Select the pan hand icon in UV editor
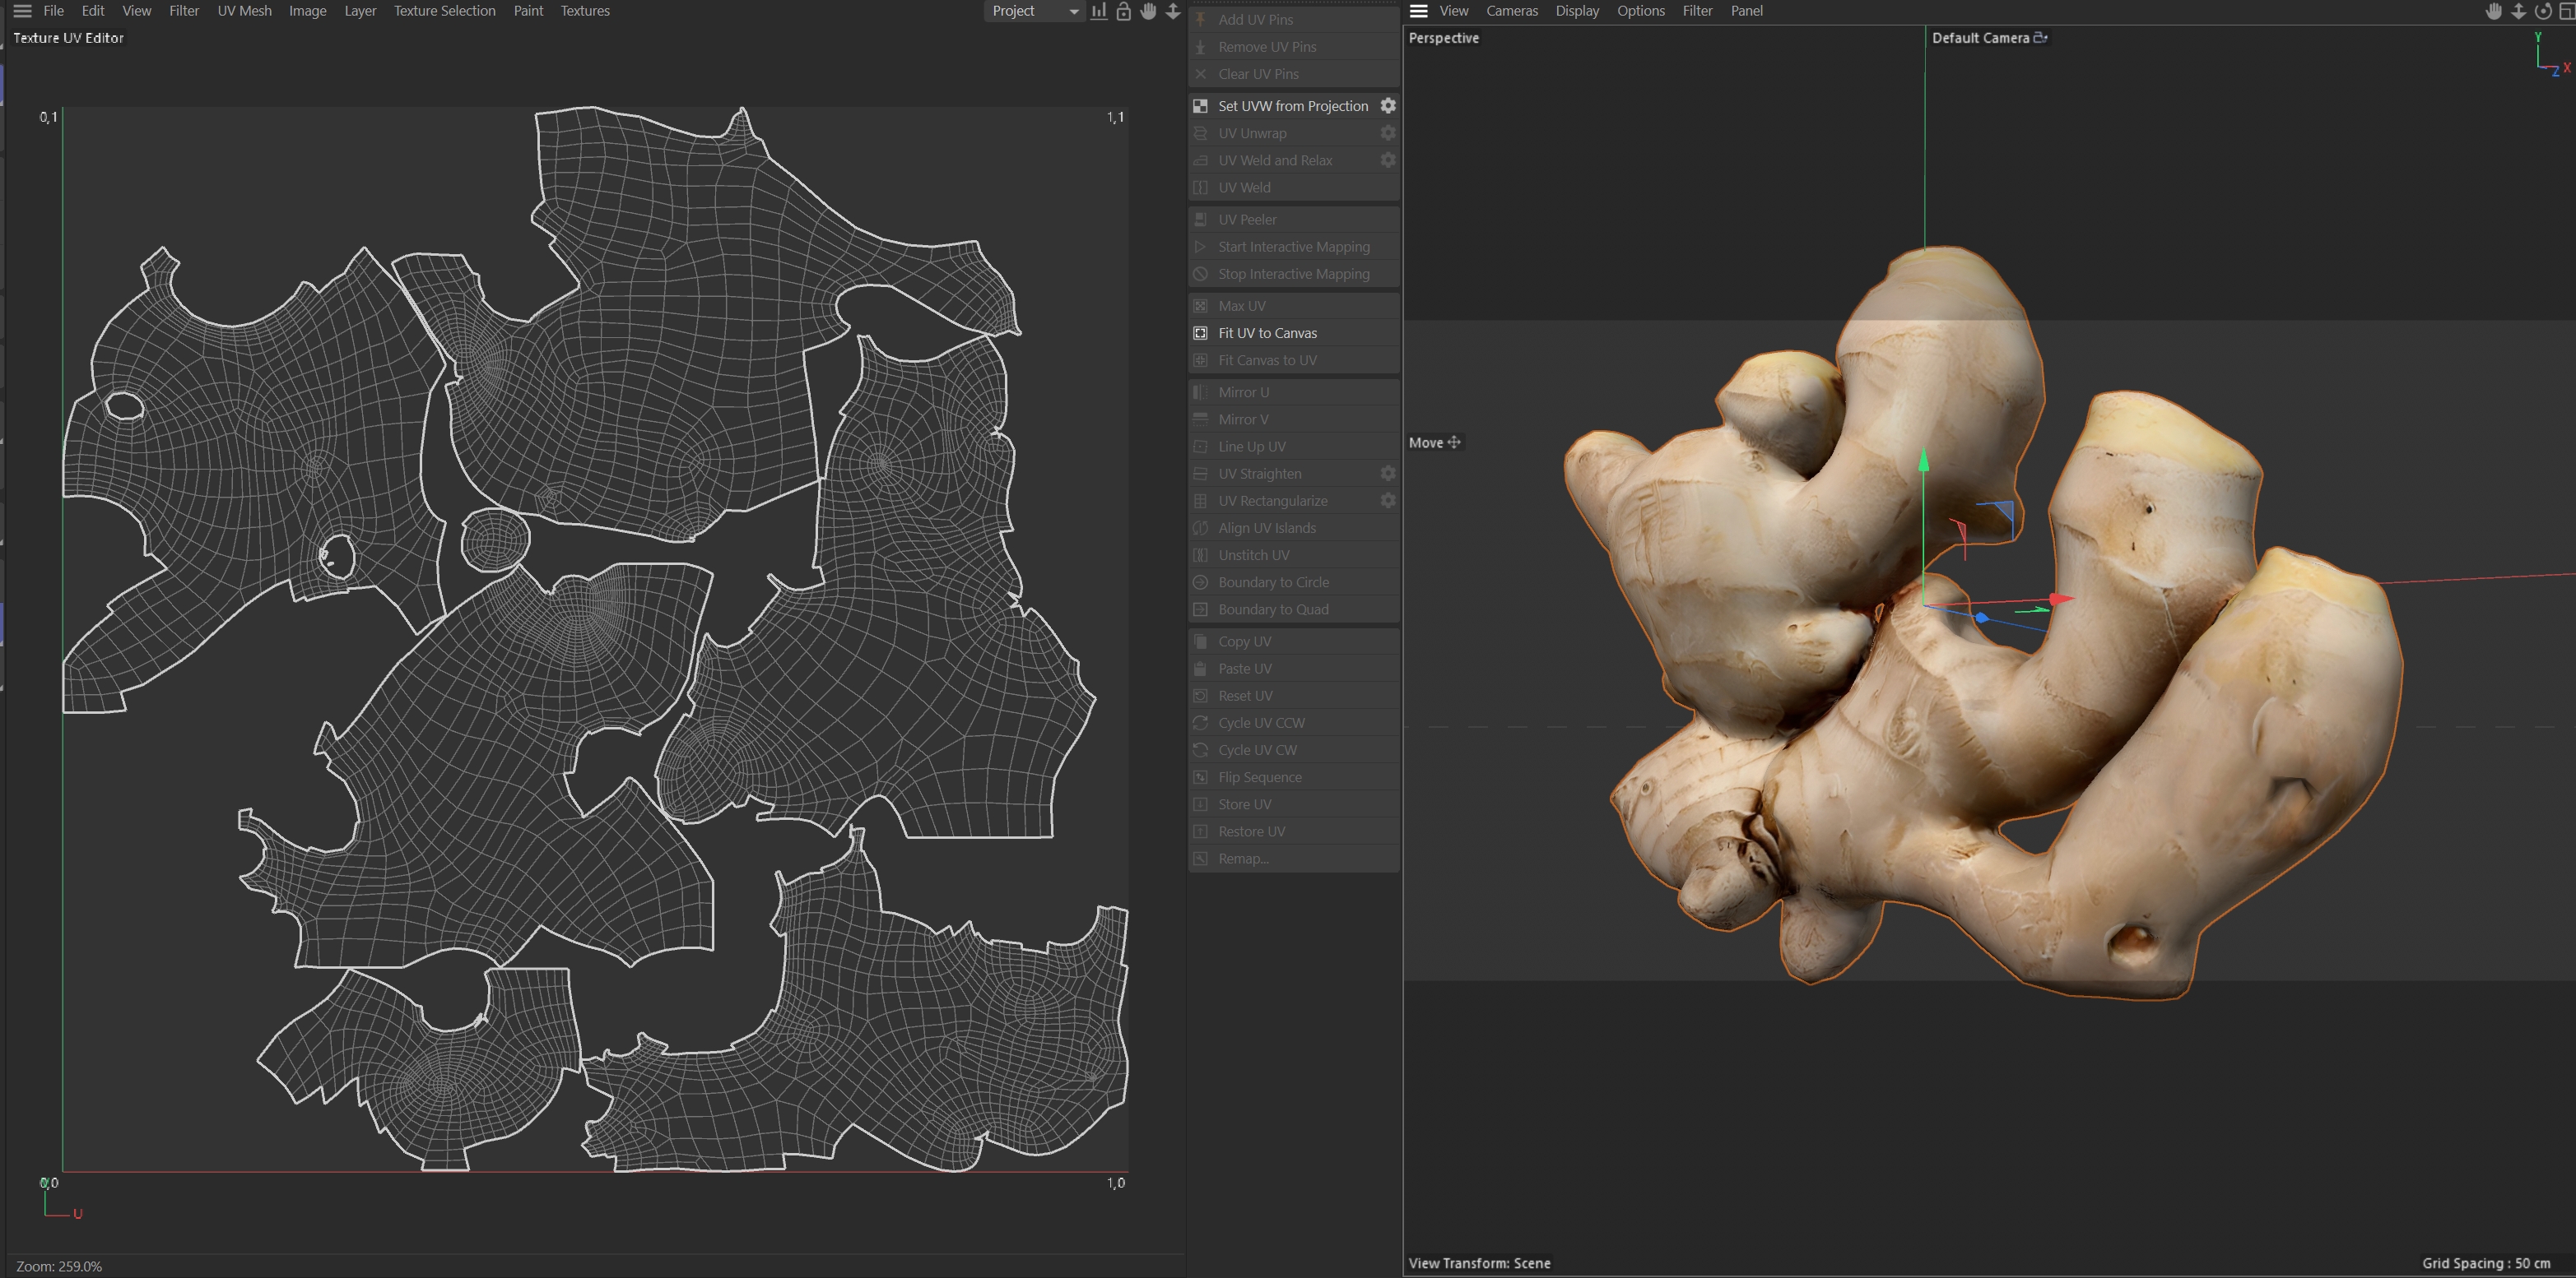Image resolution: width=2576 pixels, height=1278 pixels. click(x=1148, y=11)
